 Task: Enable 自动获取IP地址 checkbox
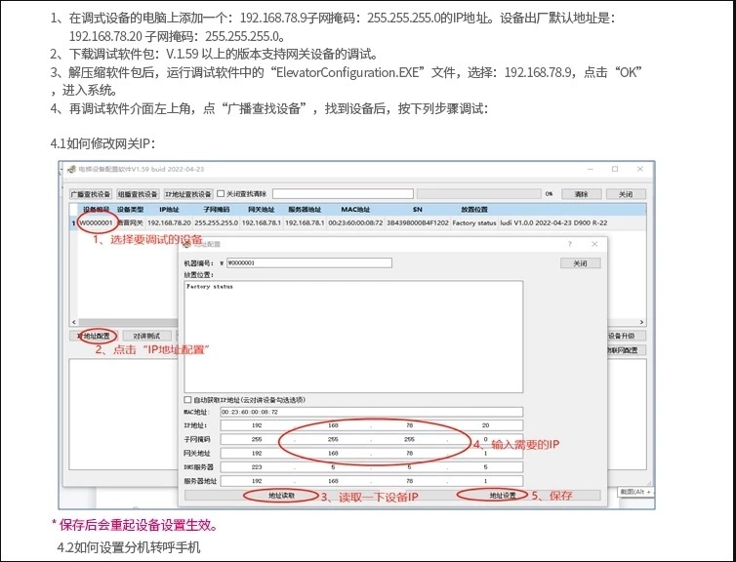(188, 400)
